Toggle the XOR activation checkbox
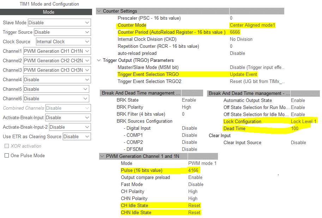 click(x=7, y=146)
